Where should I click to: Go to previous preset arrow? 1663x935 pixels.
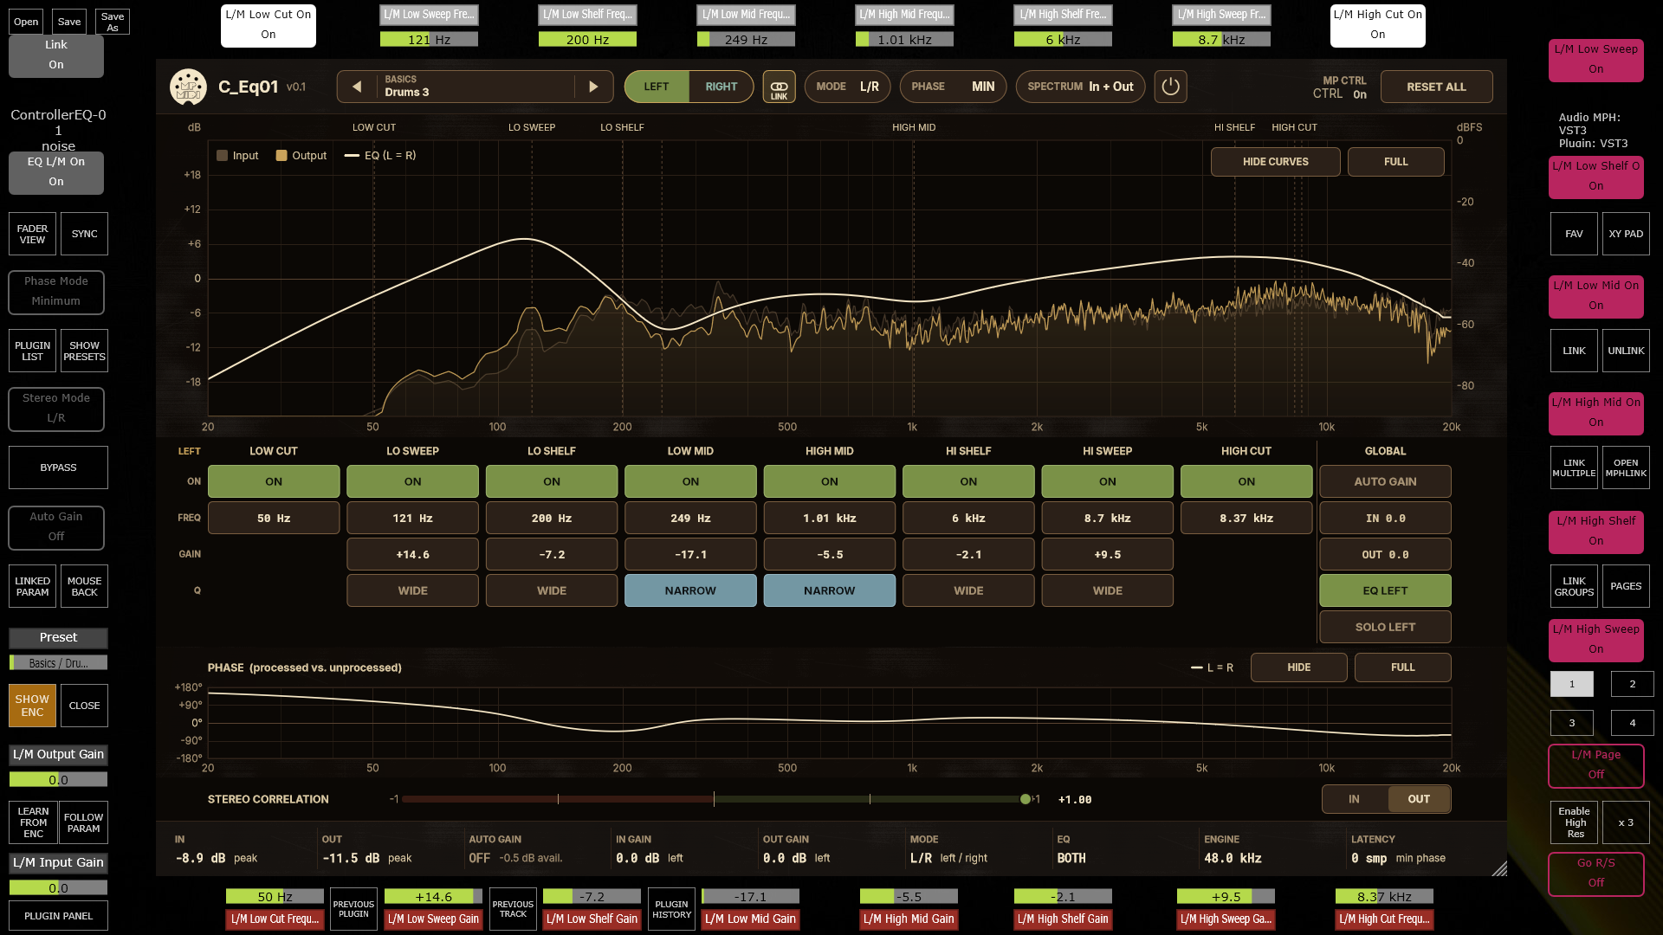[x=357, y=87]
